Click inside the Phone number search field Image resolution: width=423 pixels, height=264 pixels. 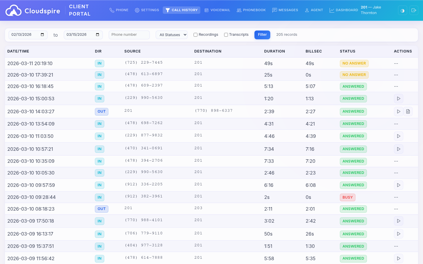(x=129, y=35)
